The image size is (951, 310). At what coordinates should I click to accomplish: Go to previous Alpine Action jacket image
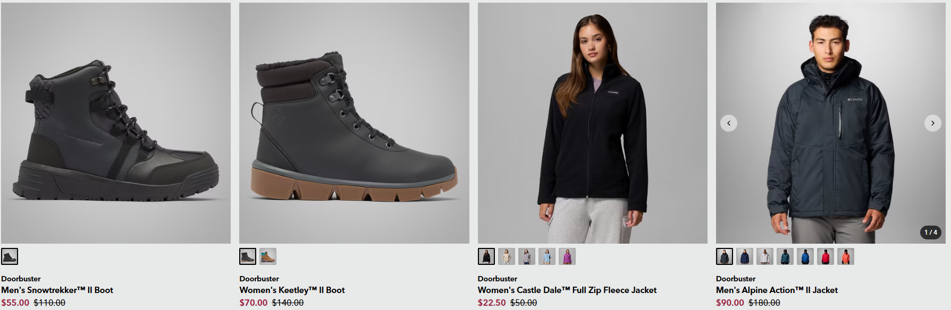tap(728, 123)
